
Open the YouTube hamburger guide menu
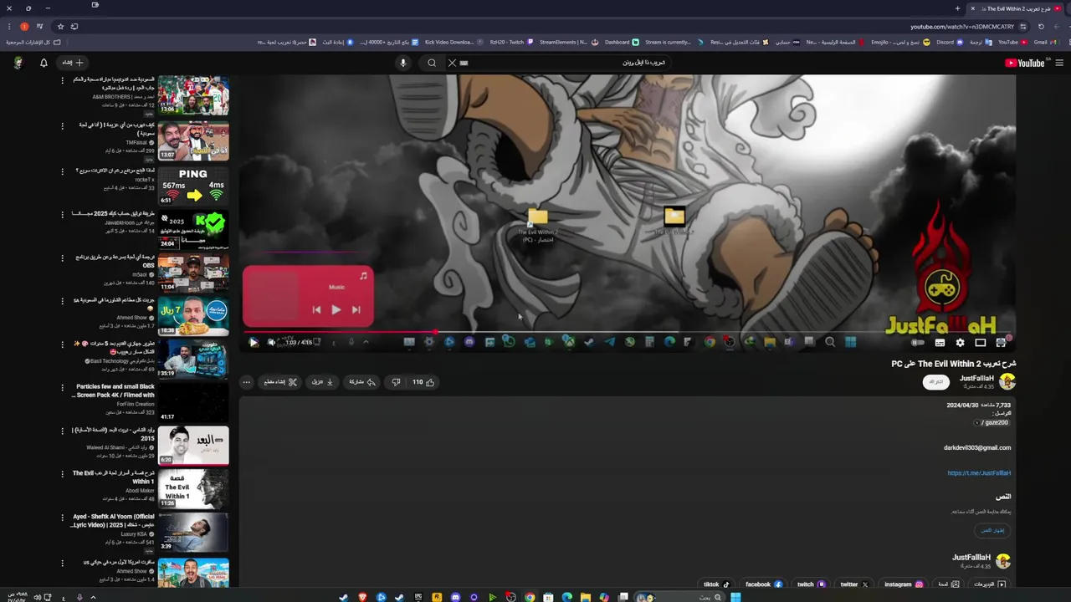tap(1059, 63)
